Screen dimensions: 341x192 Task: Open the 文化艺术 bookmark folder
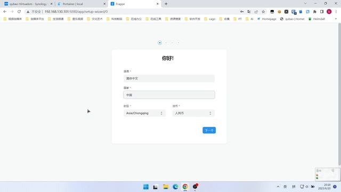[95, 19]
